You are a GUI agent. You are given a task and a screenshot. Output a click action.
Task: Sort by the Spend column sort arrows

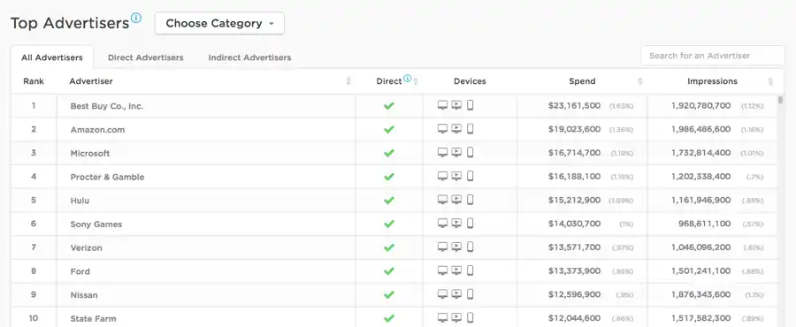pos(640,81)
